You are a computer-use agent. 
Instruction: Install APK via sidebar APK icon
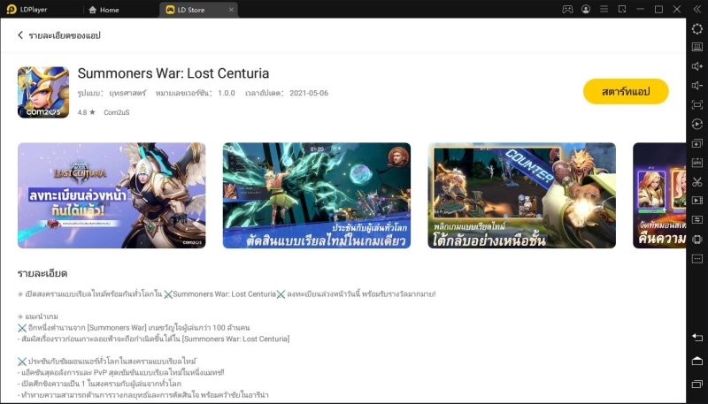tap(697, 163)
